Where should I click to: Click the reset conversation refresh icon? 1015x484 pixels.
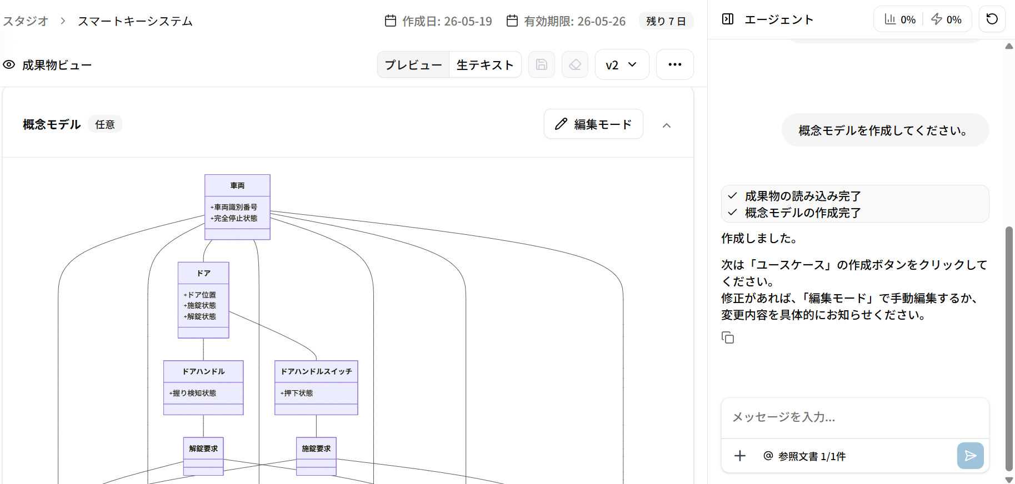992,19
